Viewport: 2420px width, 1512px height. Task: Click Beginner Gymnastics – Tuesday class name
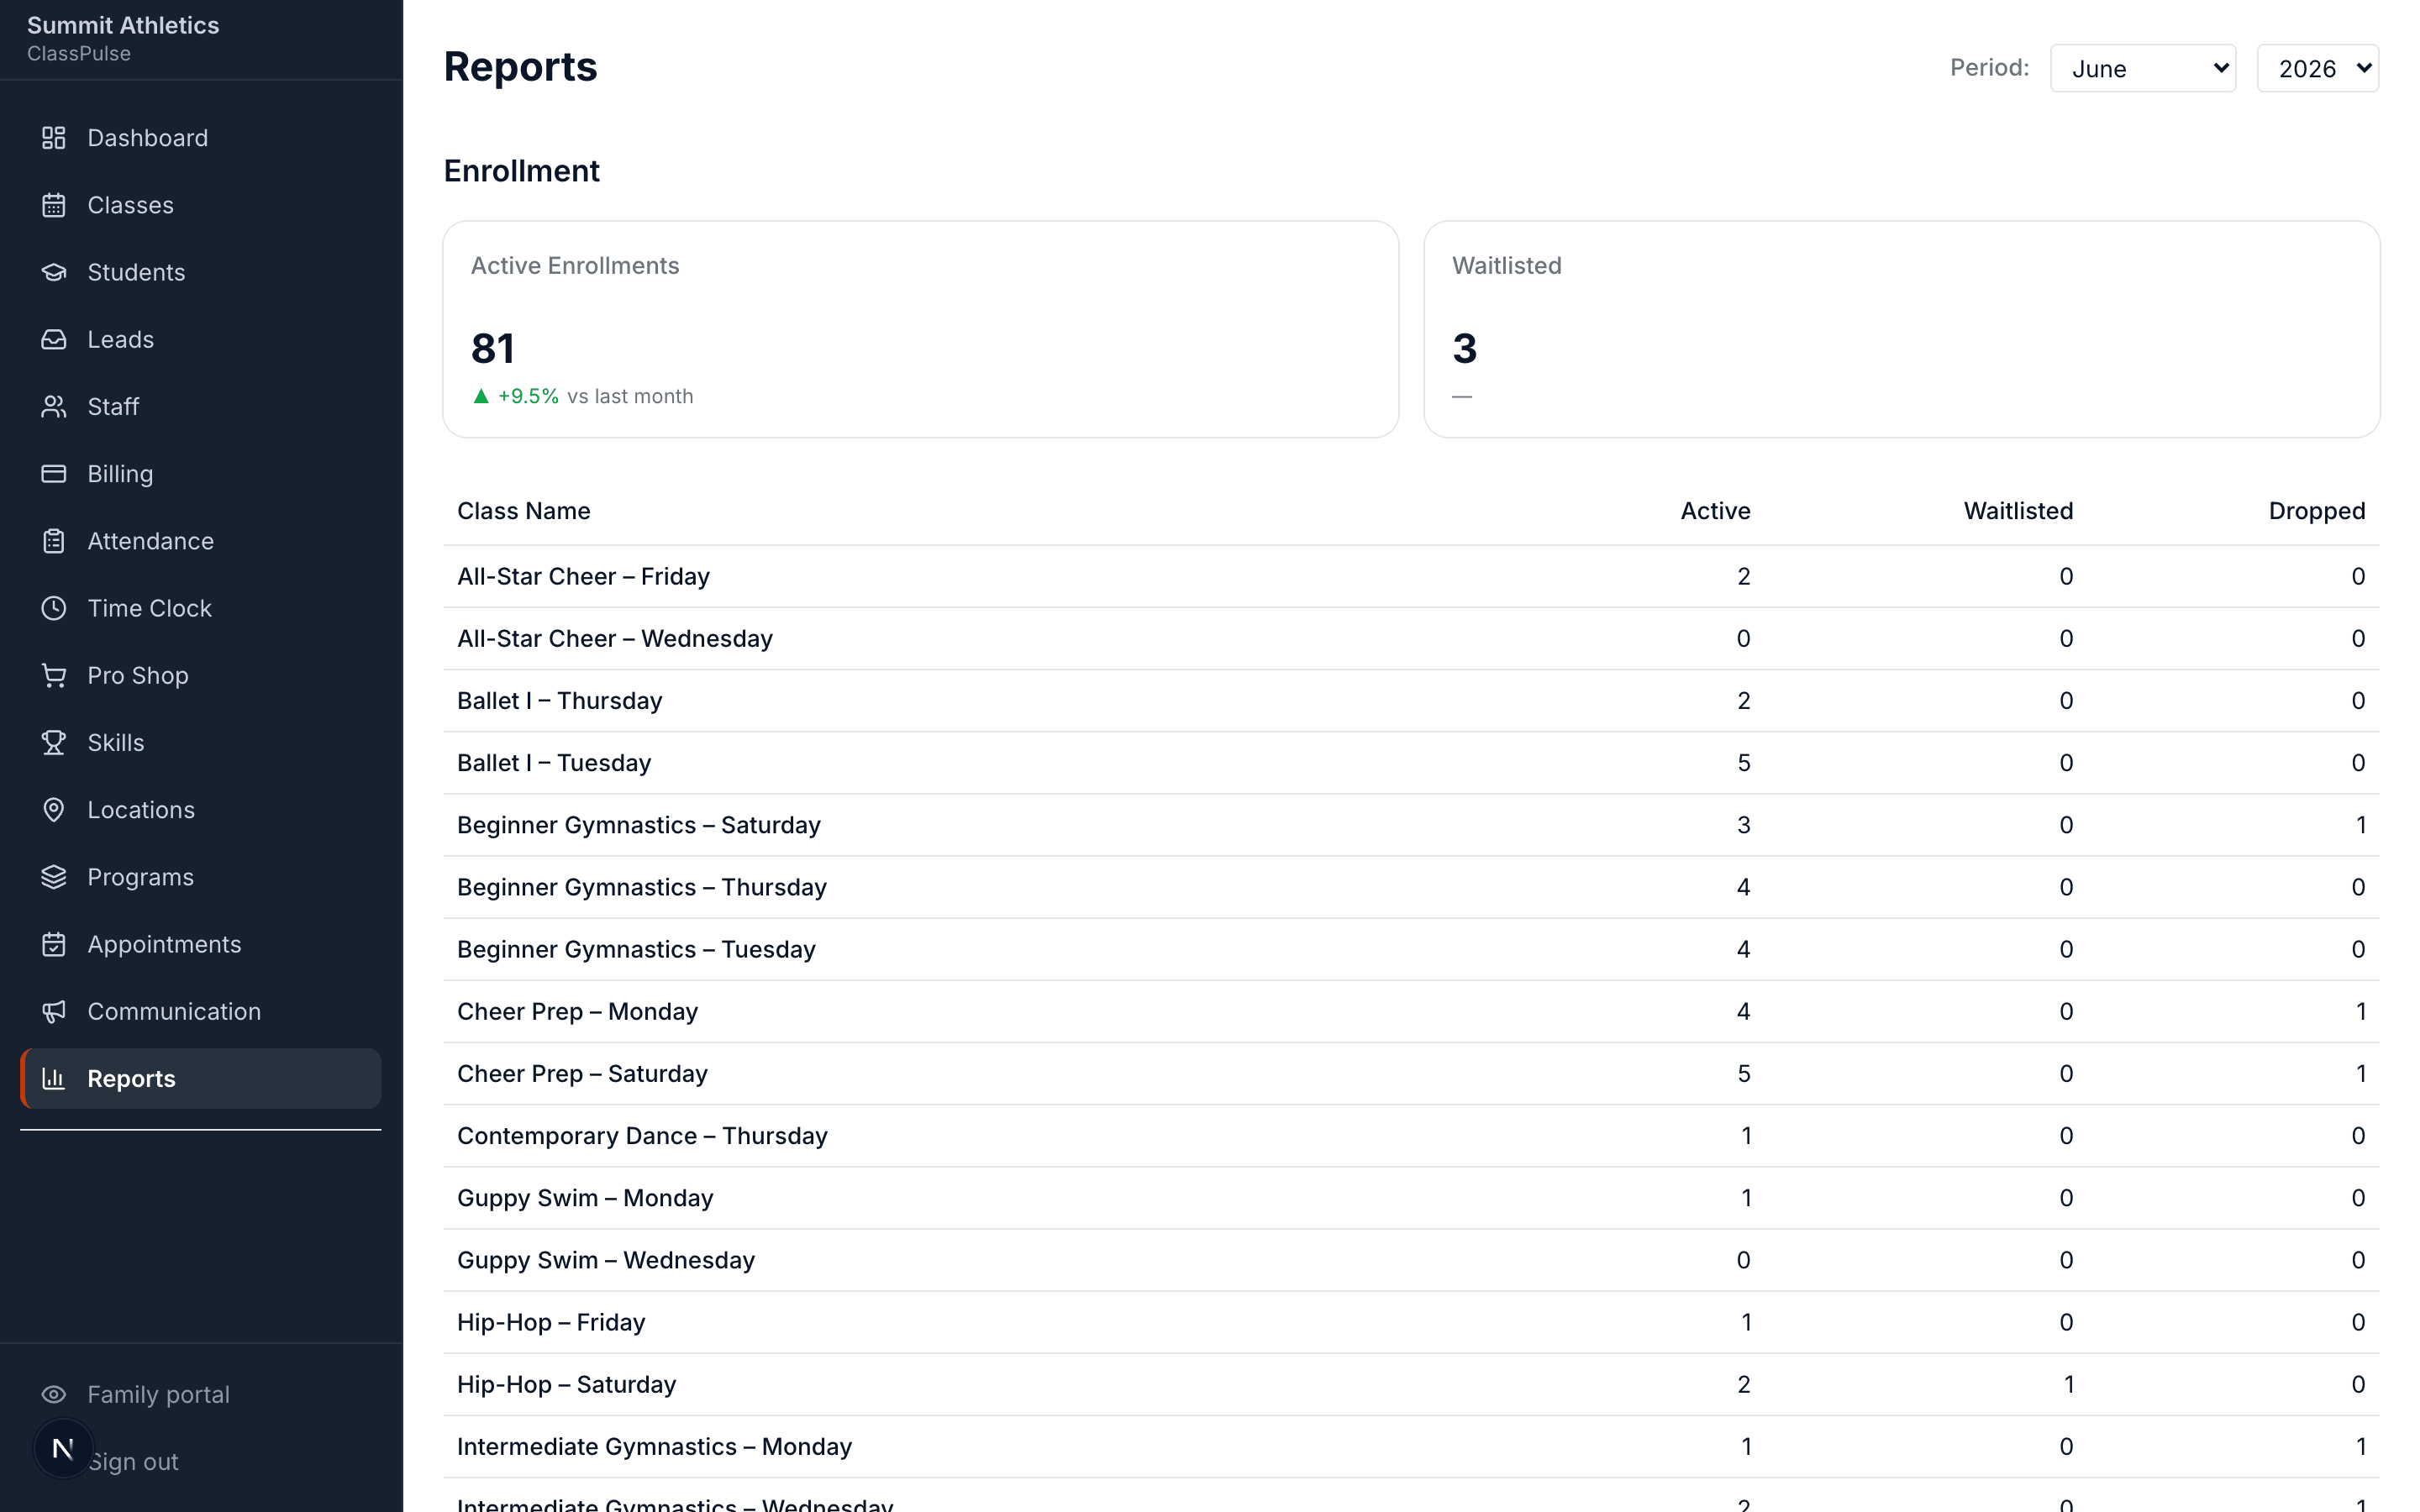pyautogui.click(x=636, y=949)
